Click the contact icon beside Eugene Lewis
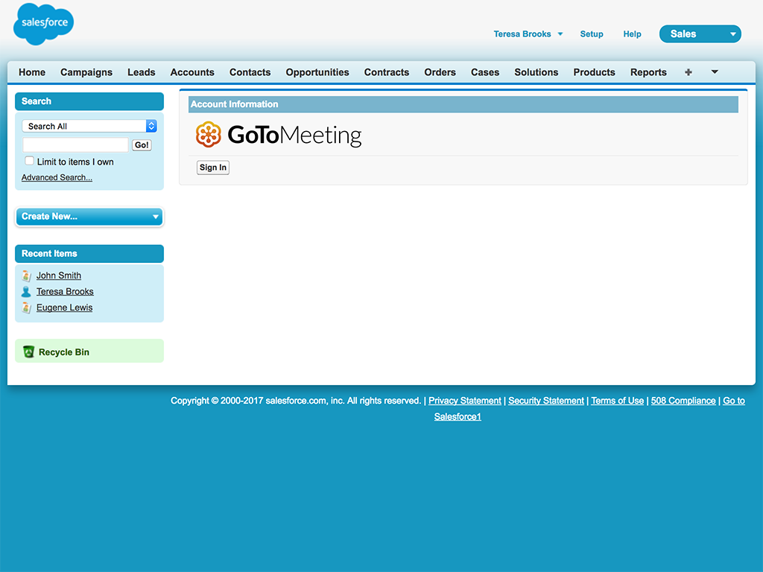Viewport: 763px width, 572px height. 27,307
